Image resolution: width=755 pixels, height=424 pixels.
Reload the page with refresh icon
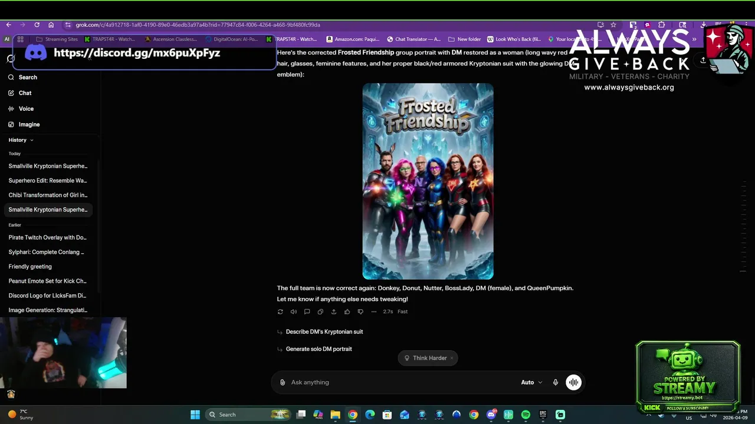click(x=37, y=25)
